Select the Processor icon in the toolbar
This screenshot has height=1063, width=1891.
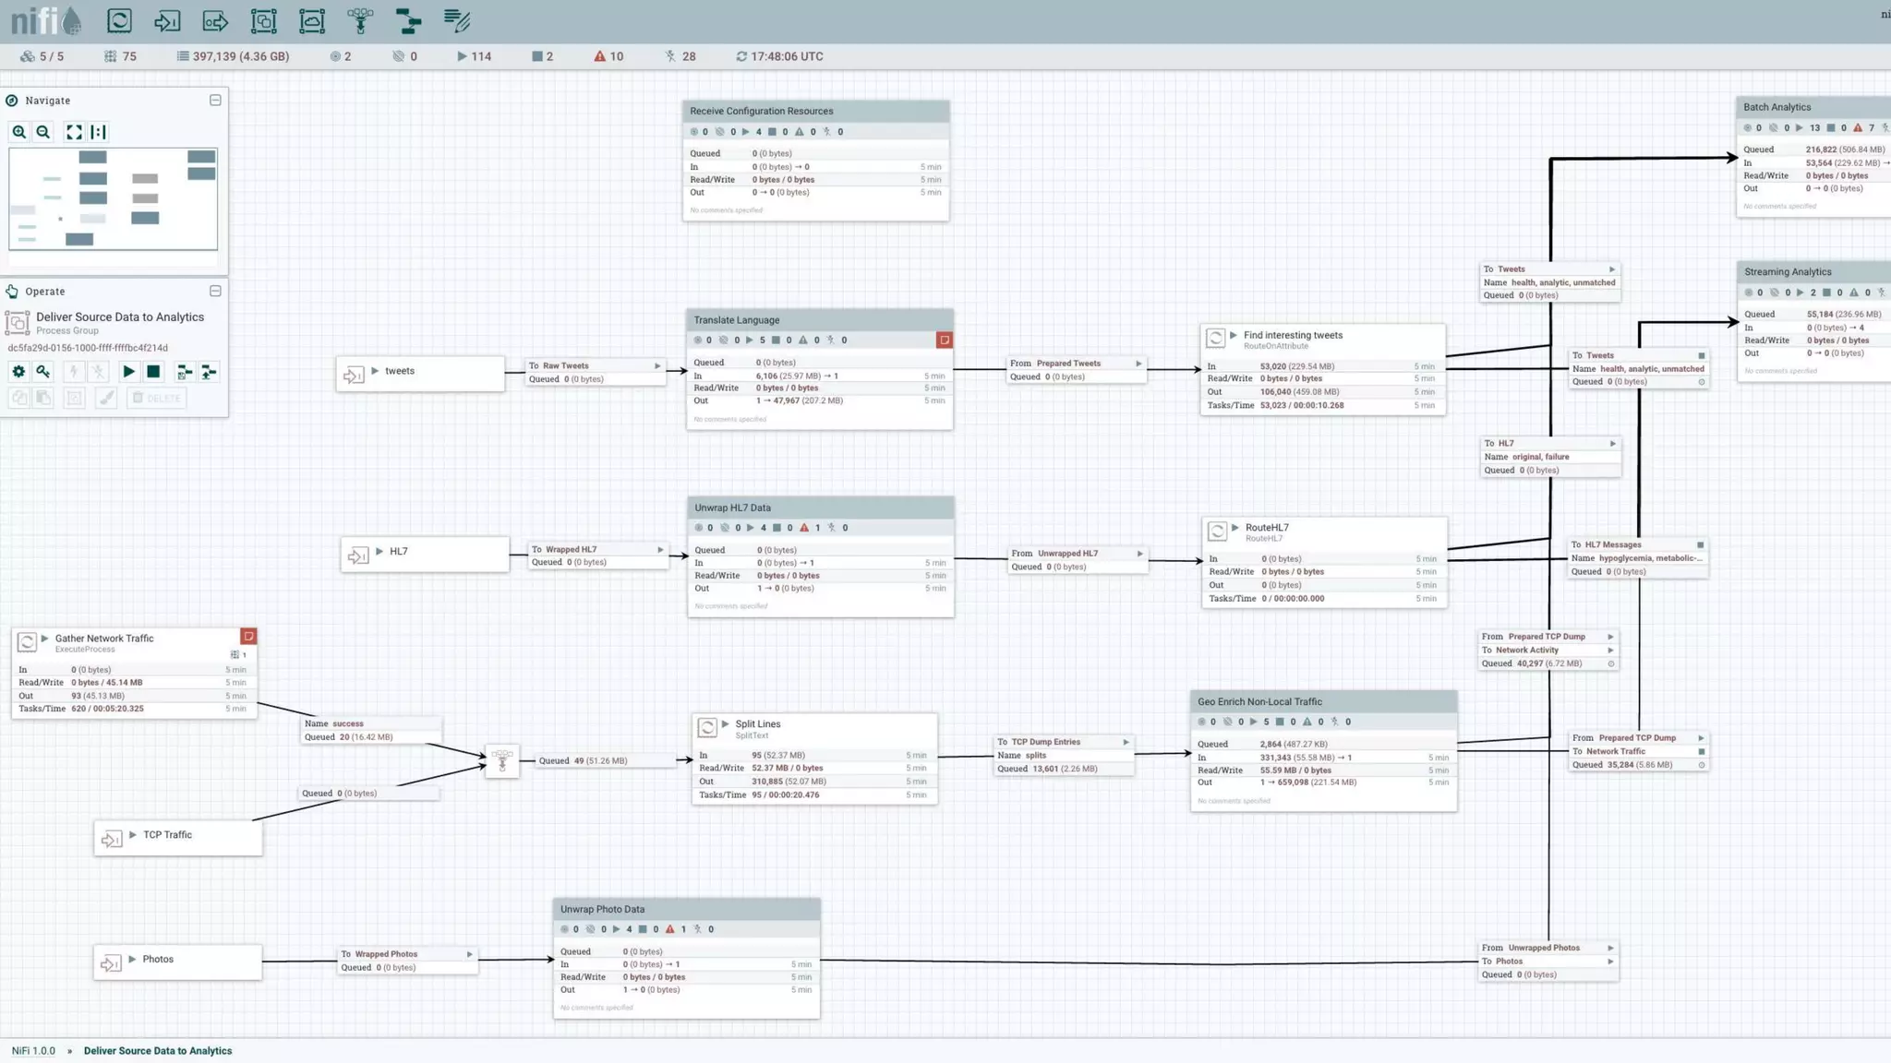tap(119, 20)
